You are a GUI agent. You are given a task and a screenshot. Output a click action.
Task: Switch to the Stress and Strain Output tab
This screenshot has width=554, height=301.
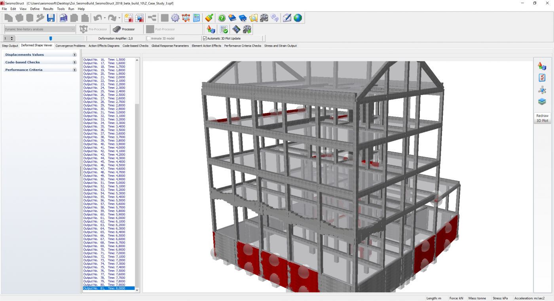pyautogui.click(x=281, y=46)
